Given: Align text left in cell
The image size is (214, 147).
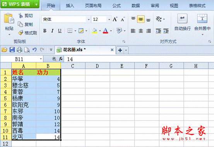Looking at the screenshot, I should tap(133, 31).
